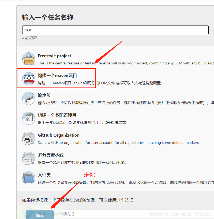Choose the 文件夹 title
The image size is (214, 219).
tap(44, 175)
